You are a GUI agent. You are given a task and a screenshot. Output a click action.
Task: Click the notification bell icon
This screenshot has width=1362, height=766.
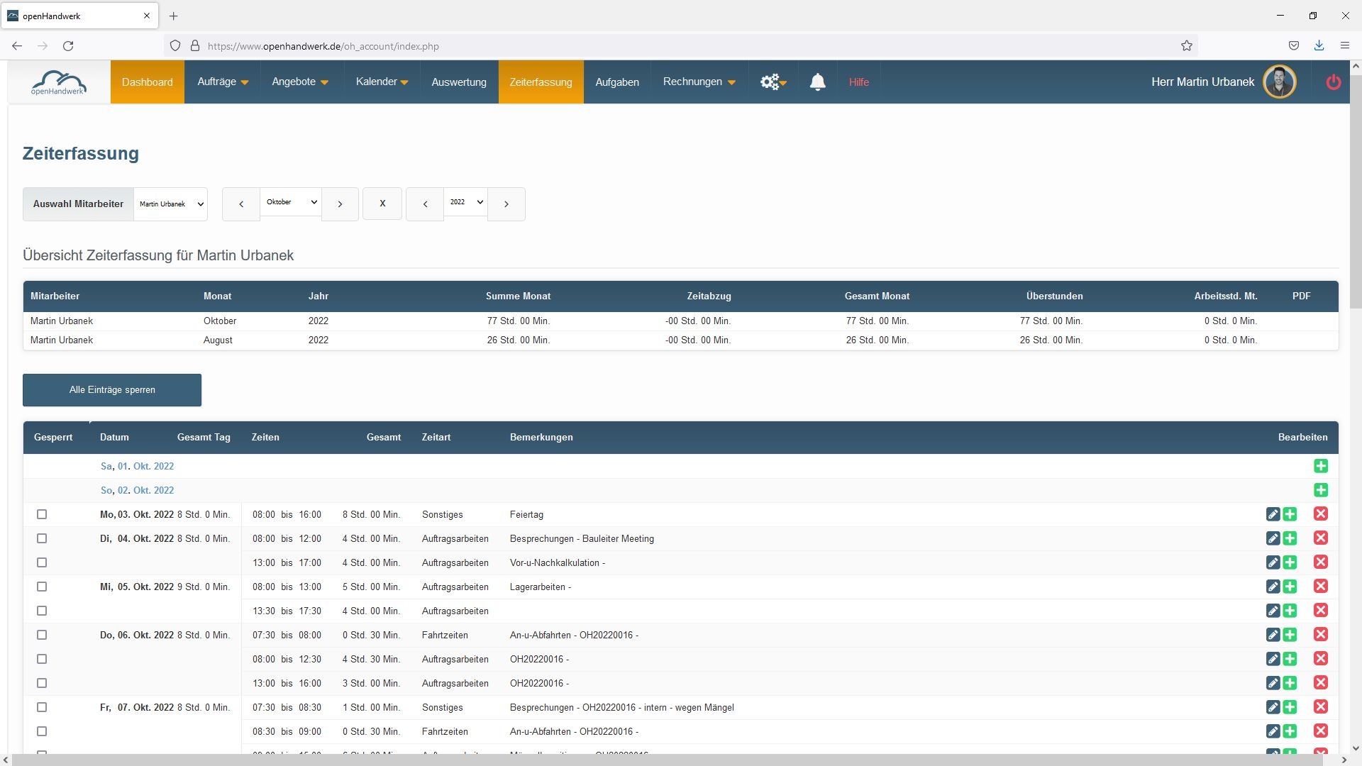point(817,82)
